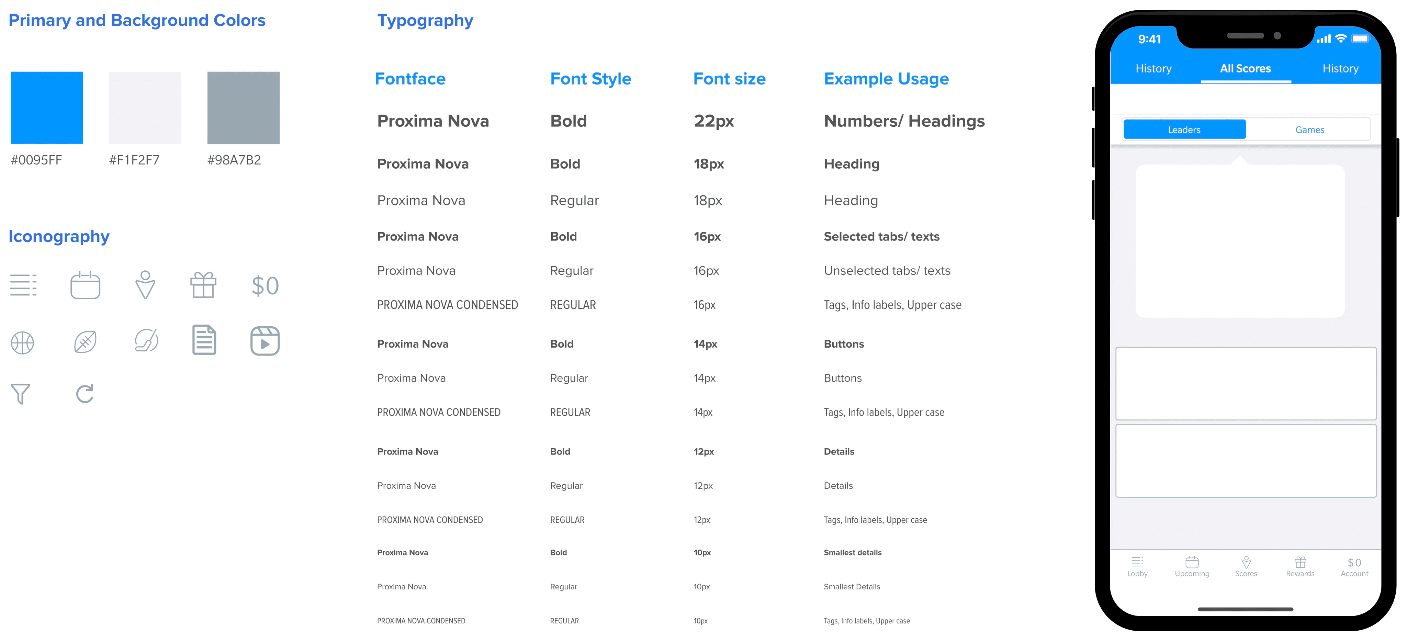Select the hockey stick and puck icon
Viewport: 1407px width, 643px height.
pyautogui.click(x=146, y=341)
